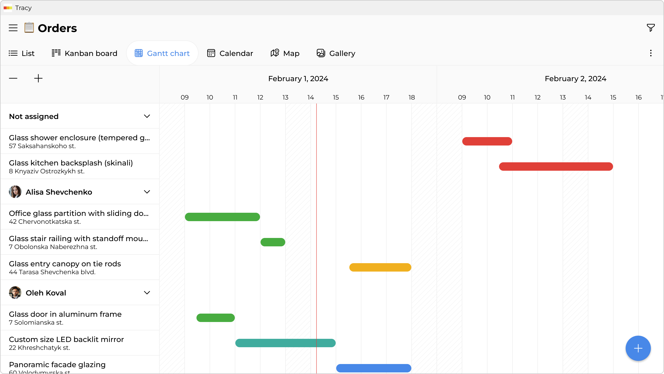
Task: Collapse Oleh Koval's order group
Action: pyautogui.click(x=147, y=293)
